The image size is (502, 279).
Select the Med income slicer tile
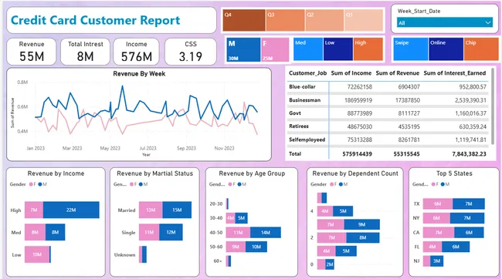coord(308,49)
